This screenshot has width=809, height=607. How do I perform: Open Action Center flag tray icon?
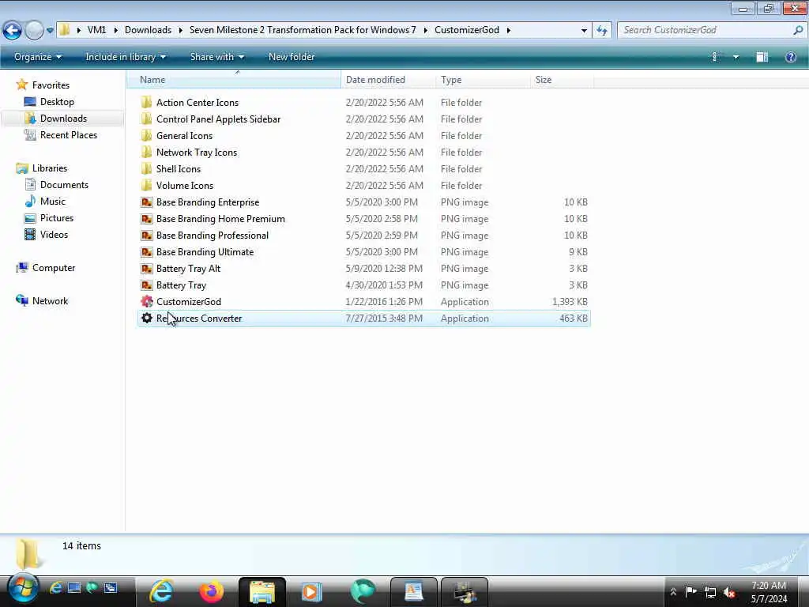690,591
